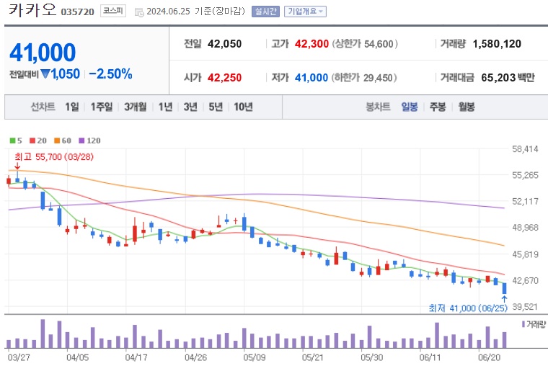Screen dimensions: 548x366
Task: Select the 일봉 candlestick chart
Action: 410,107
